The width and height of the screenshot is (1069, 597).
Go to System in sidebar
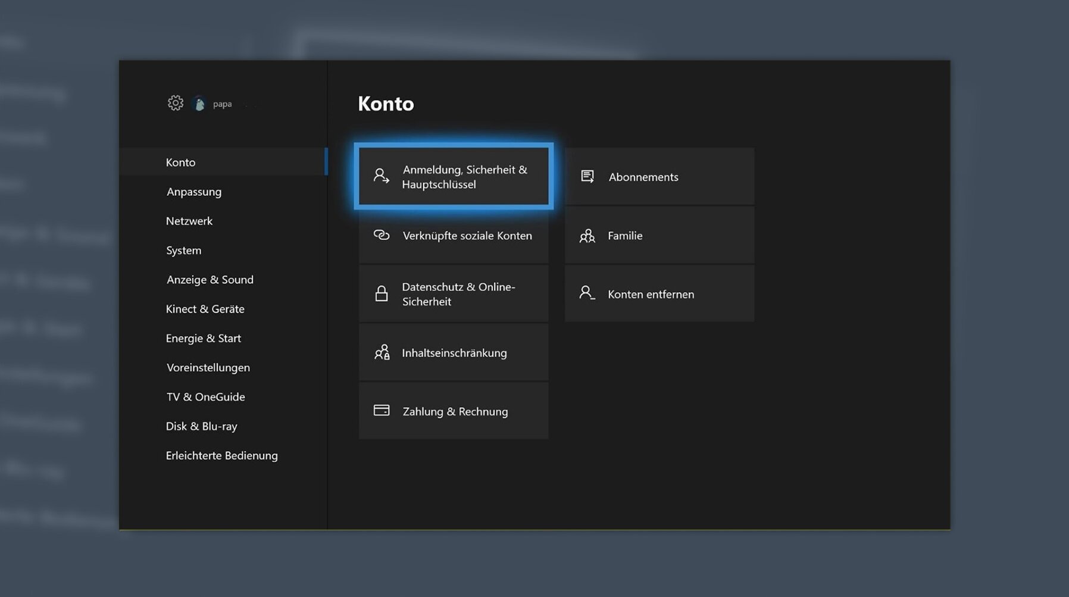[x=183, y=251]
